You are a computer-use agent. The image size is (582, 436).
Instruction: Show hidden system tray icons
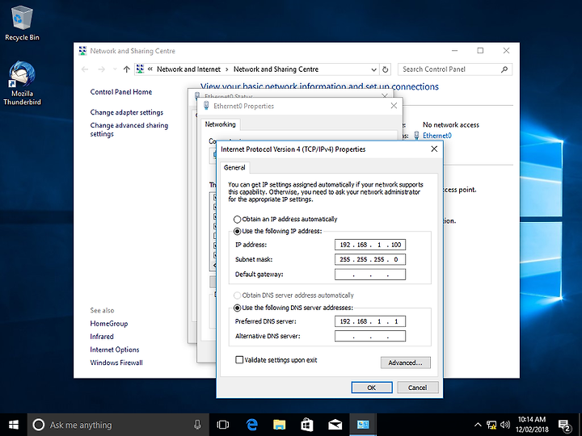[478, 425]
